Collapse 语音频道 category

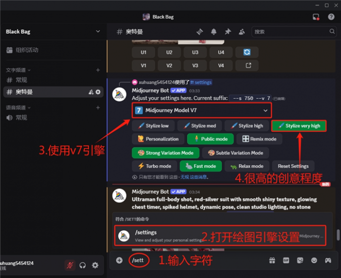[18, 107]
